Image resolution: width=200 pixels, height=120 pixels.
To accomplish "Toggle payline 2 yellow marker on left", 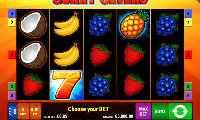I will click(12, 22).
